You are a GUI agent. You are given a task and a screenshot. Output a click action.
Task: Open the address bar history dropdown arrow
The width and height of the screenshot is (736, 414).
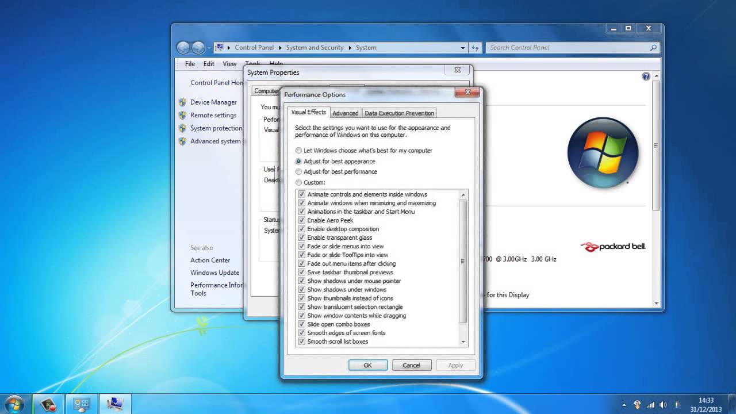463,48
